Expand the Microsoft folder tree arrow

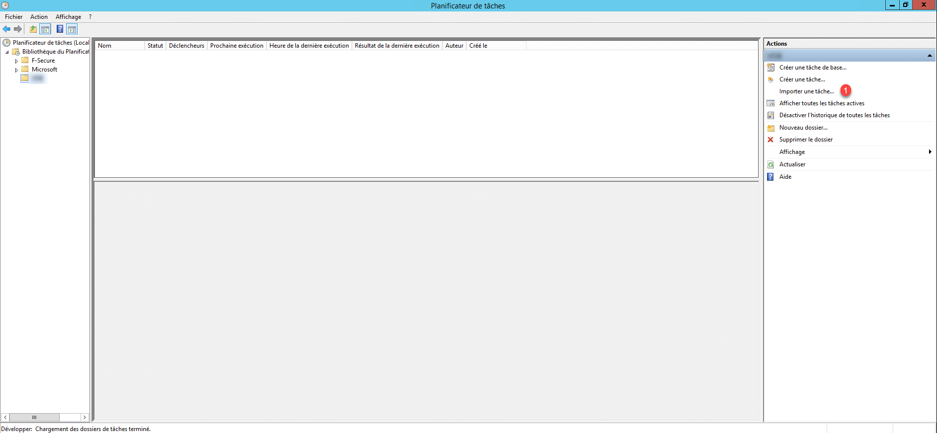[16, 70]
